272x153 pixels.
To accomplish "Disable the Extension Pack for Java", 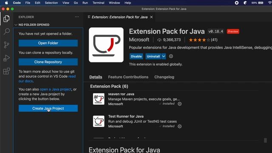I will click(x=136, y=57).
